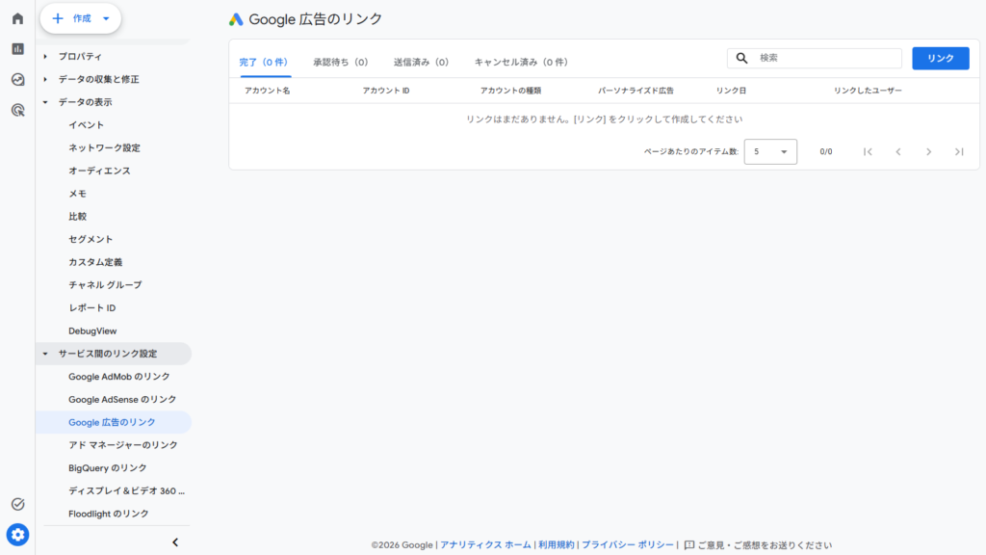
Task: Select チャネル グループ in sidebar
Action: (105, 285)
